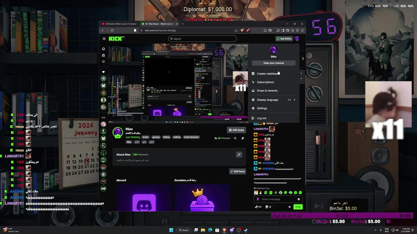The width and height of the screenshot is (417, 234).
Task: Click the Edit Panel button
Action: (237, 171)
